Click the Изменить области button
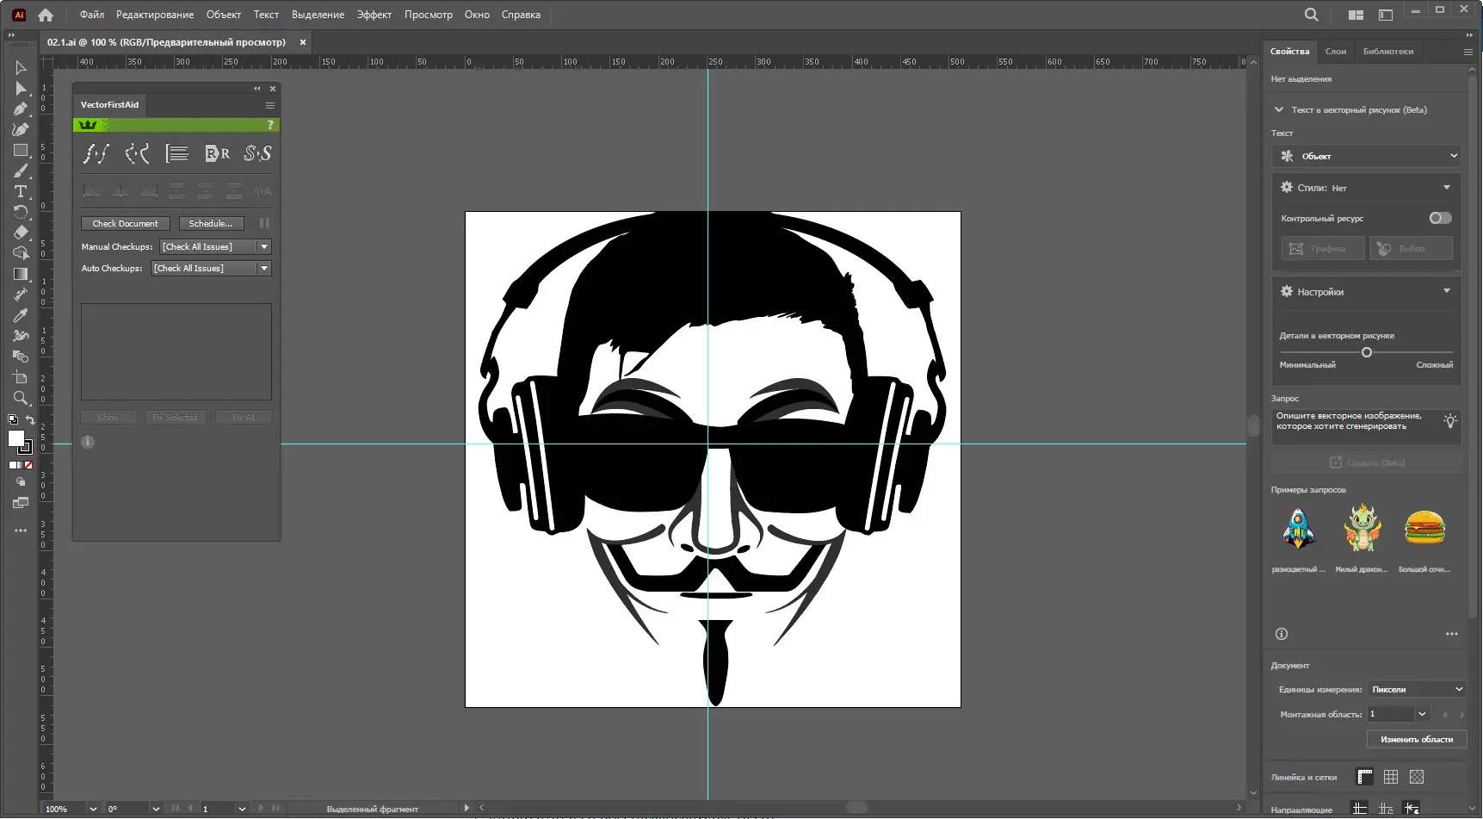The height and width of the screenshot is (819, 1483). point(1417,739)
